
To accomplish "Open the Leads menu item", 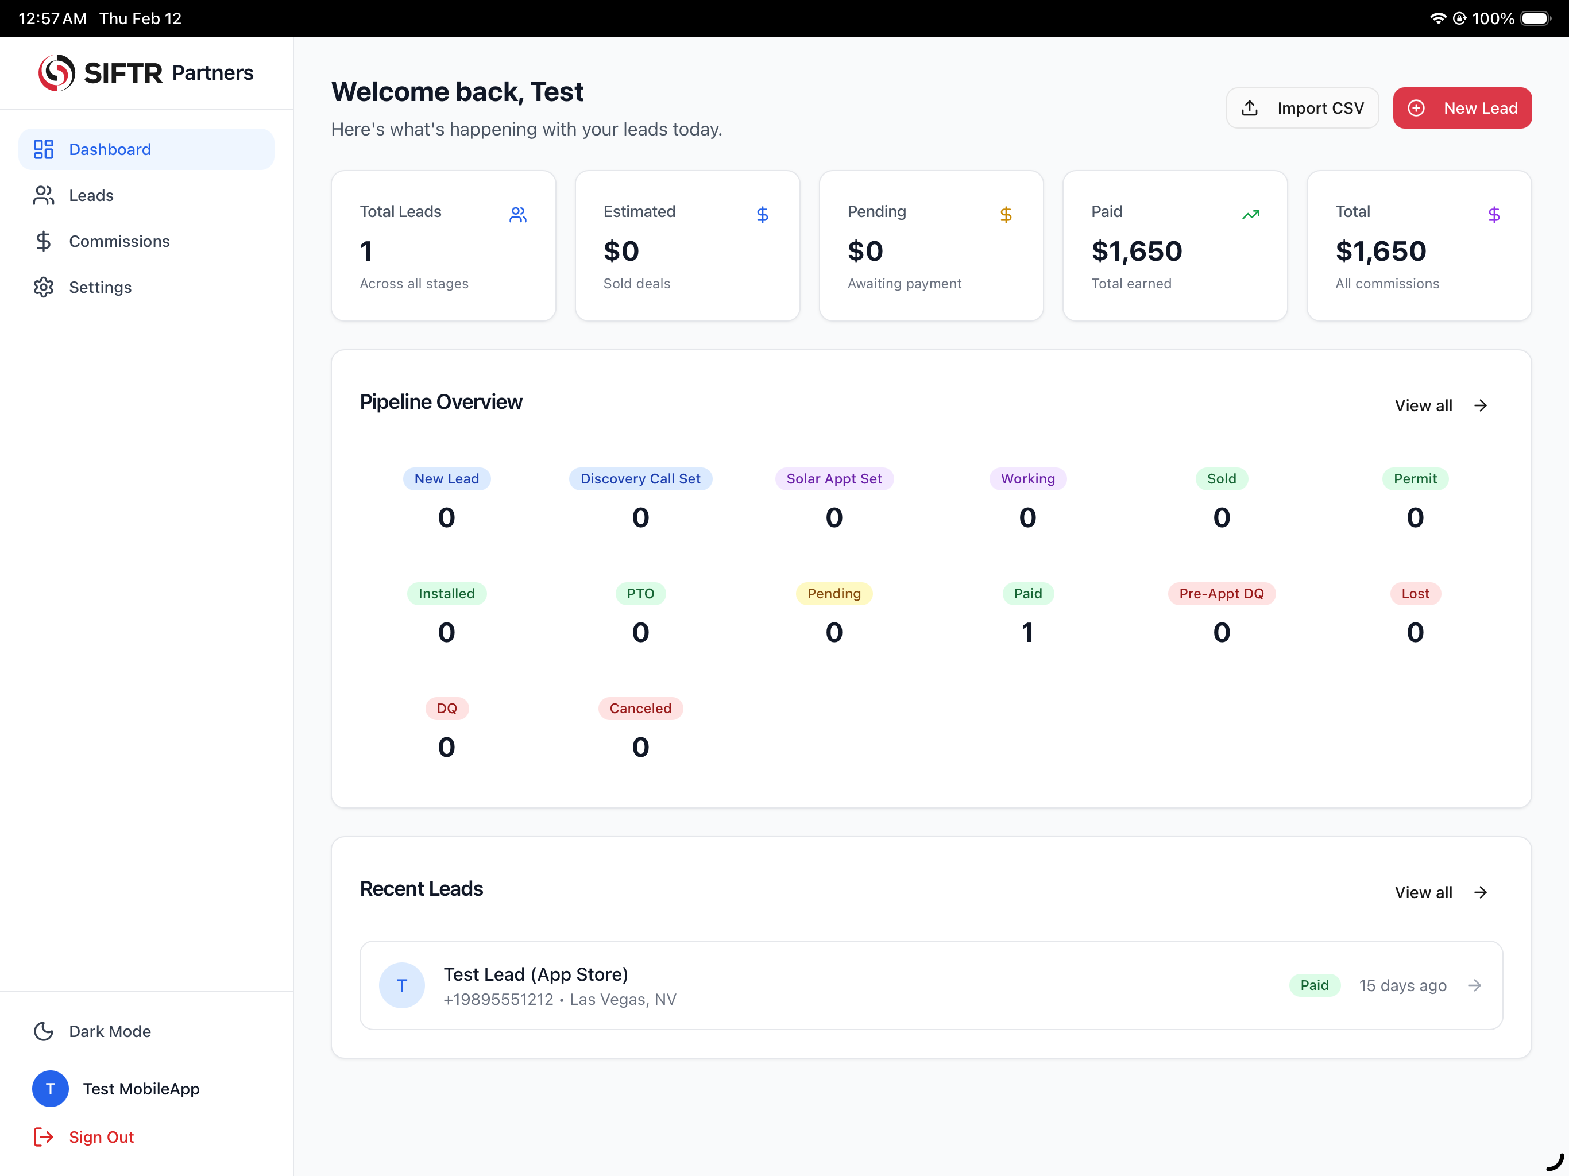I will 146,195.
